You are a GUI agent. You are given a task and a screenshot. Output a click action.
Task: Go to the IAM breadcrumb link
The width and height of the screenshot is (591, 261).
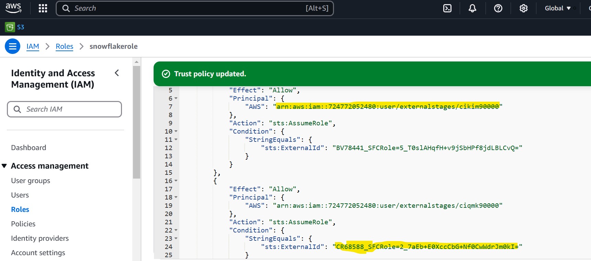click(33, 46)
